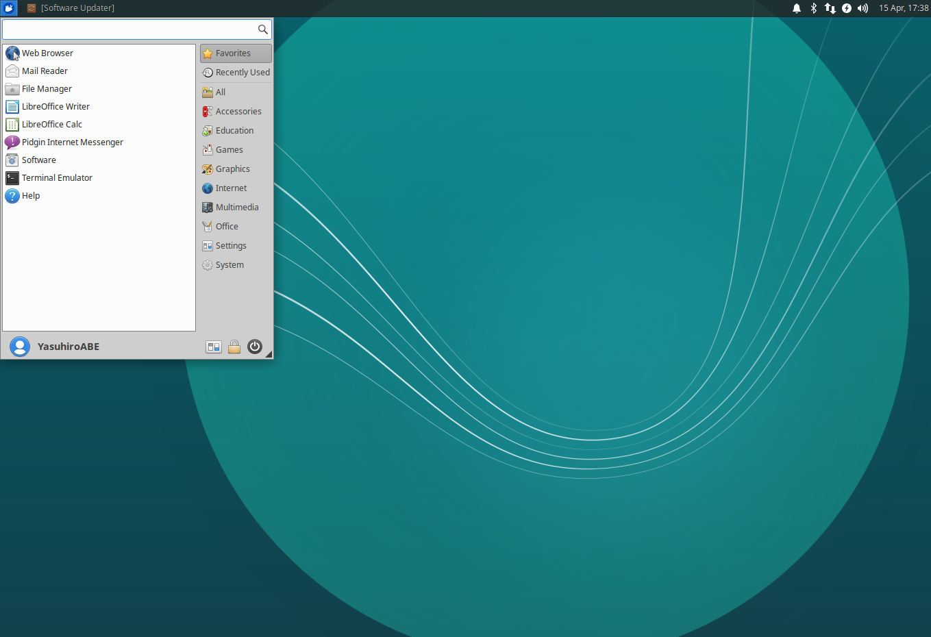
Task: Click the application search field
Action: click(129, 29)
